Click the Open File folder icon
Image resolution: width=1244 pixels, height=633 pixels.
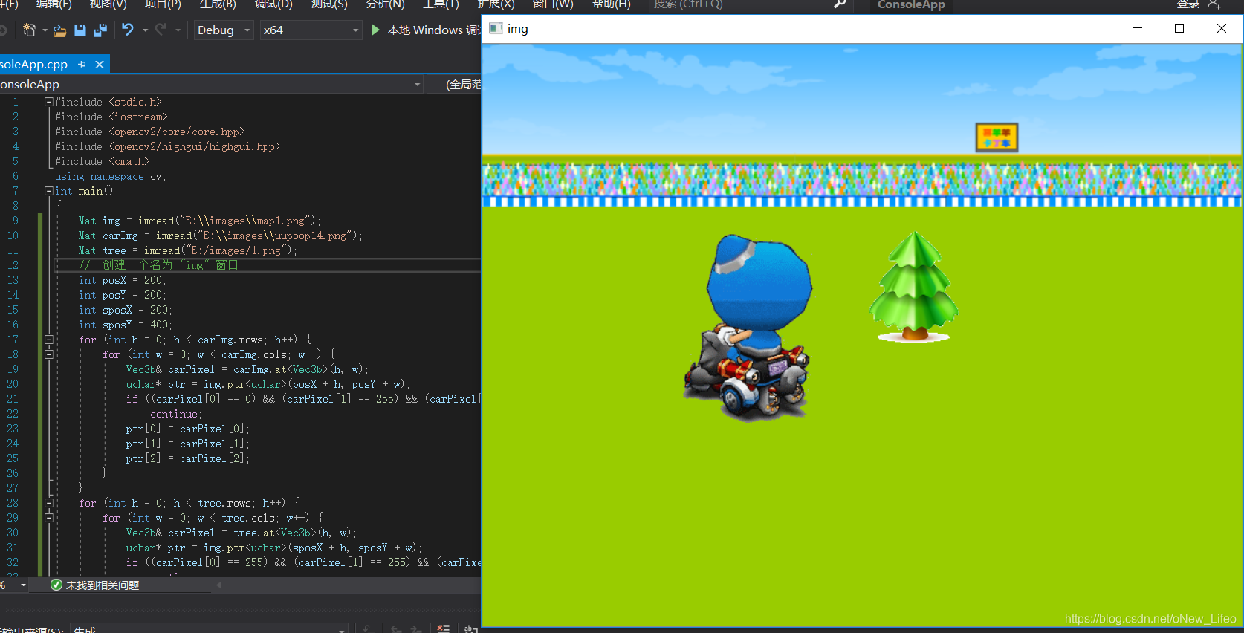click(59, 30)
